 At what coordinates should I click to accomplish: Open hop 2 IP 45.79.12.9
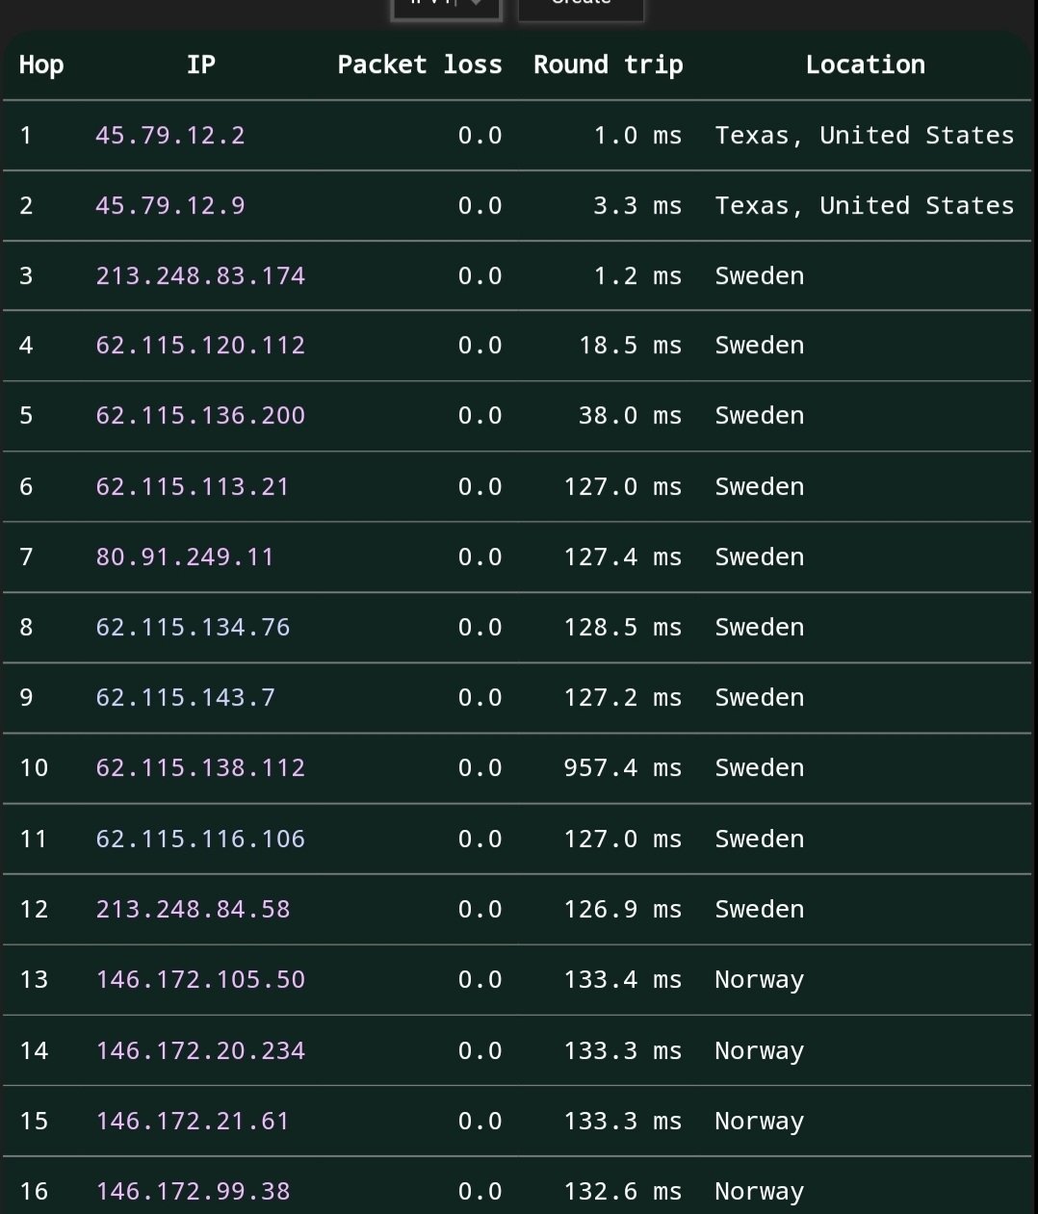pos(170,206)
